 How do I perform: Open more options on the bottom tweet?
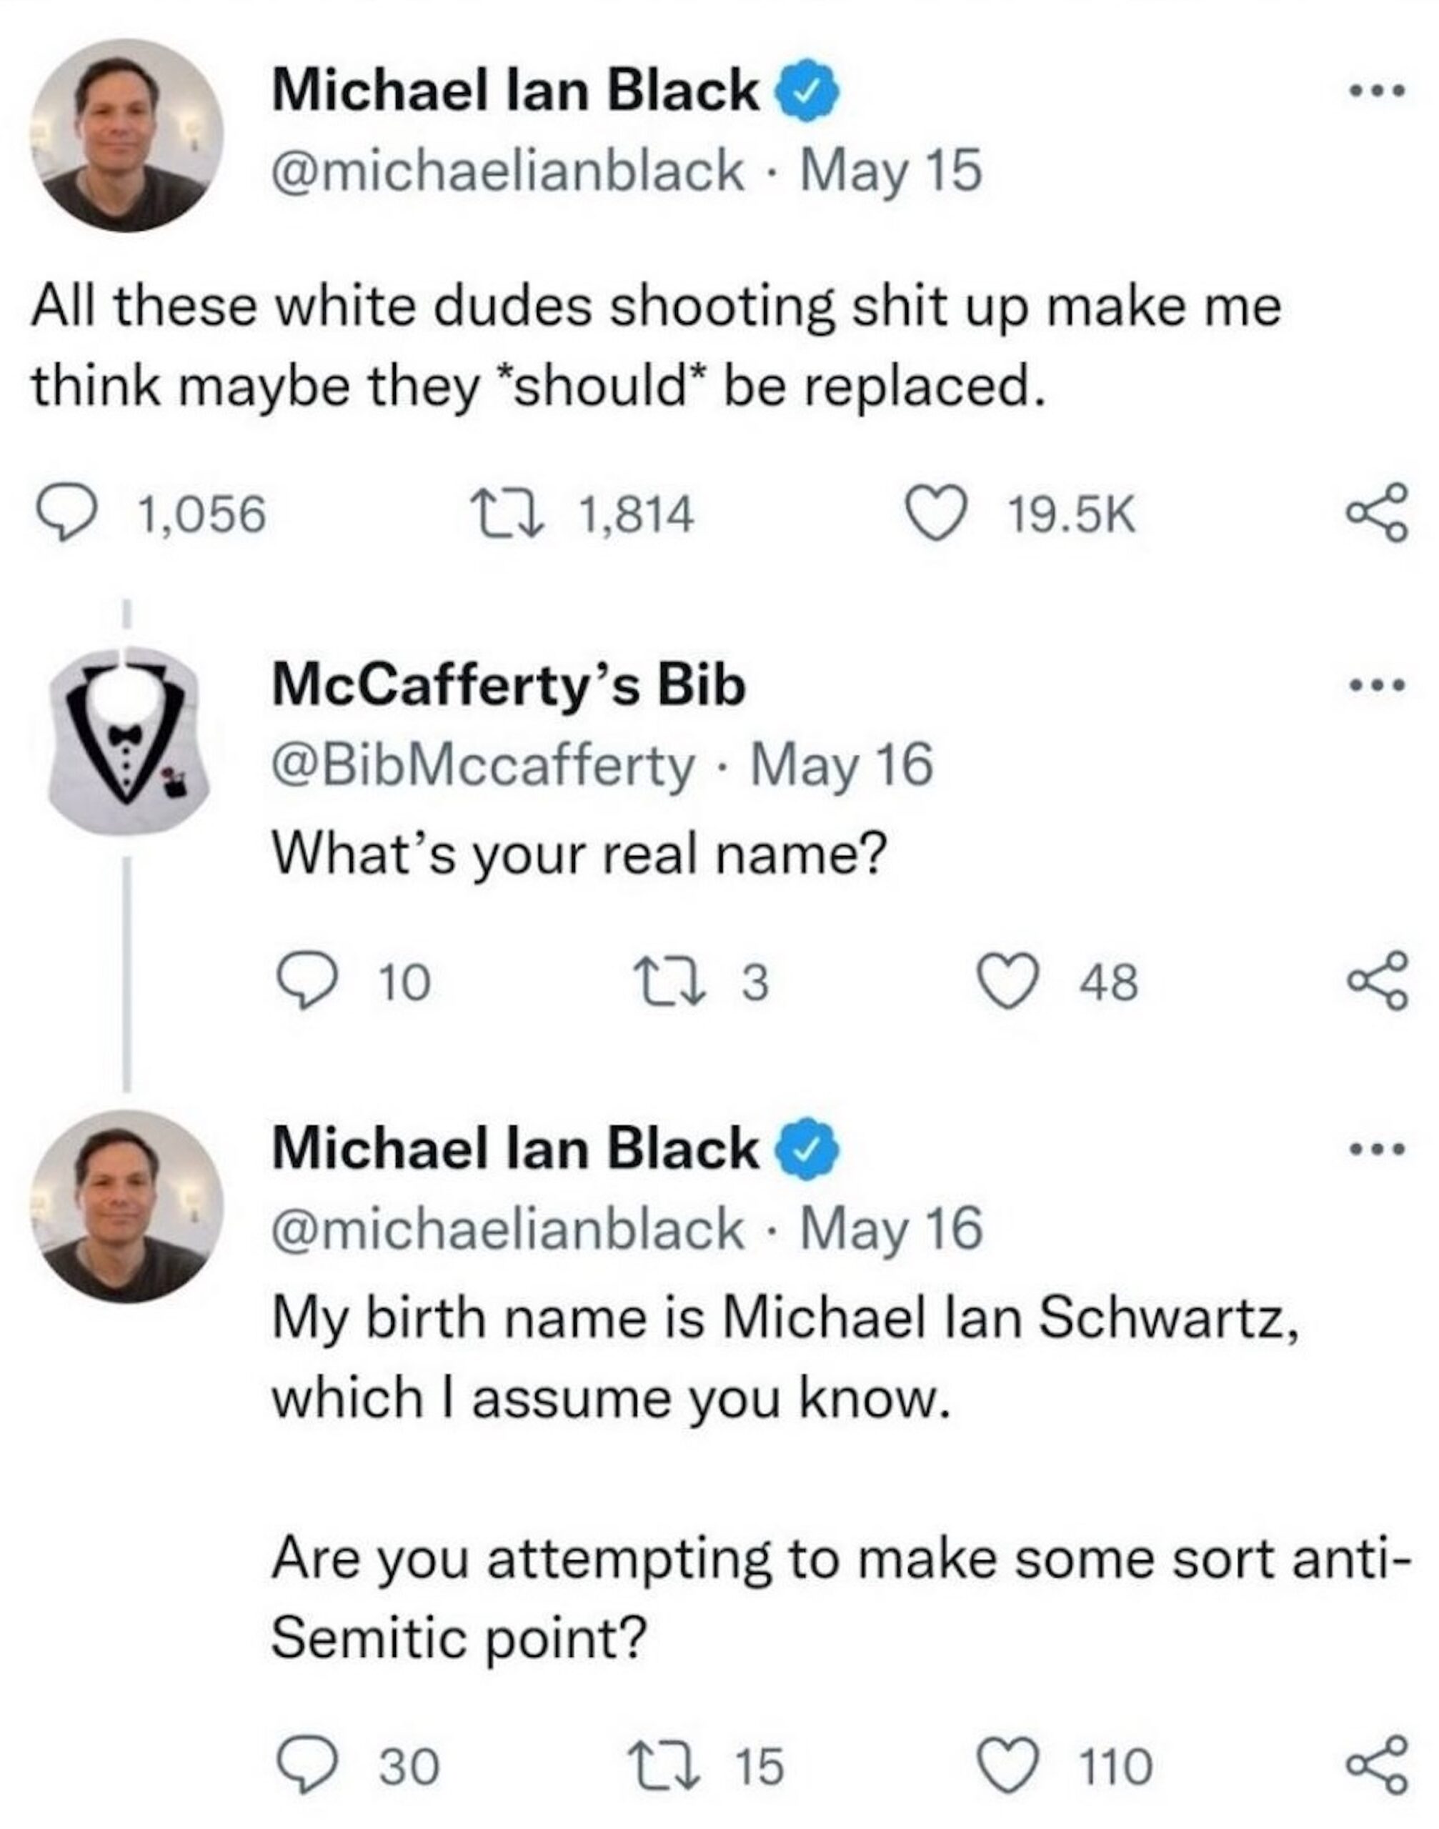pos(1378,1147)
